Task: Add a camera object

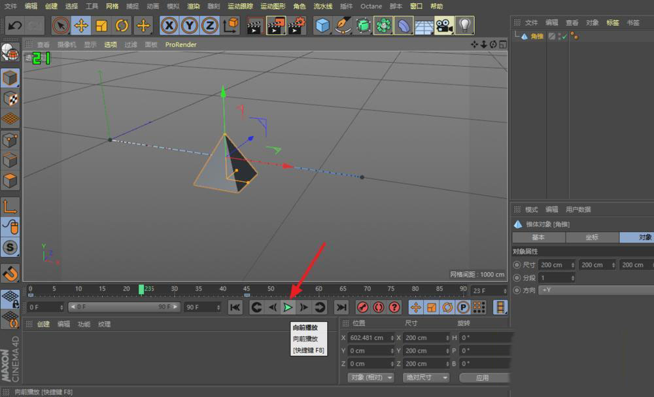Action: coord(444,26)
